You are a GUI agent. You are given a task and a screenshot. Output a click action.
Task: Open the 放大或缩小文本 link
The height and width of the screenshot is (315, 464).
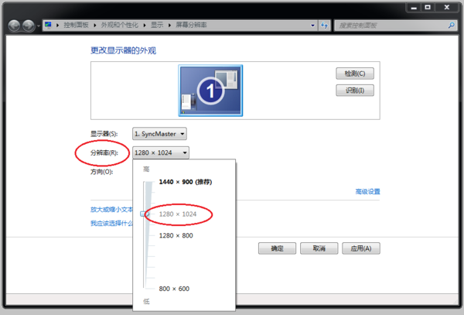(x=111, y=210)
